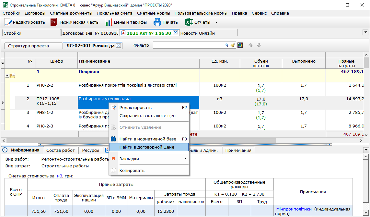Click the Печать printer icon
370x217 pixels.
point(157,22)
